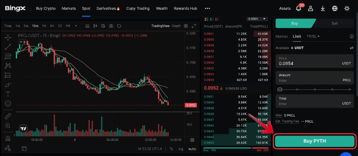Open the forecasting and measurement tools
358x156 pixels.
click(8, 75)
